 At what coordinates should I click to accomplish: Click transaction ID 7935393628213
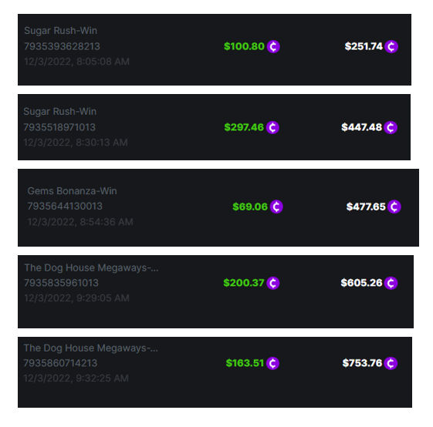[62, 46]
